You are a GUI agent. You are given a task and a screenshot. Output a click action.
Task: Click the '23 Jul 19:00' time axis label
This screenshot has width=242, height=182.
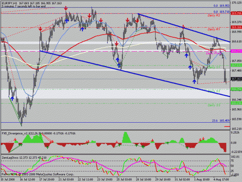(x=105, y=180)
